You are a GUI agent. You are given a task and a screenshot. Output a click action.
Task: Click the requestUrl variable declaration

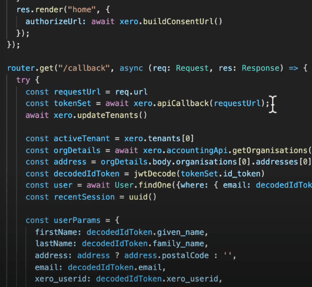[77, 92]
